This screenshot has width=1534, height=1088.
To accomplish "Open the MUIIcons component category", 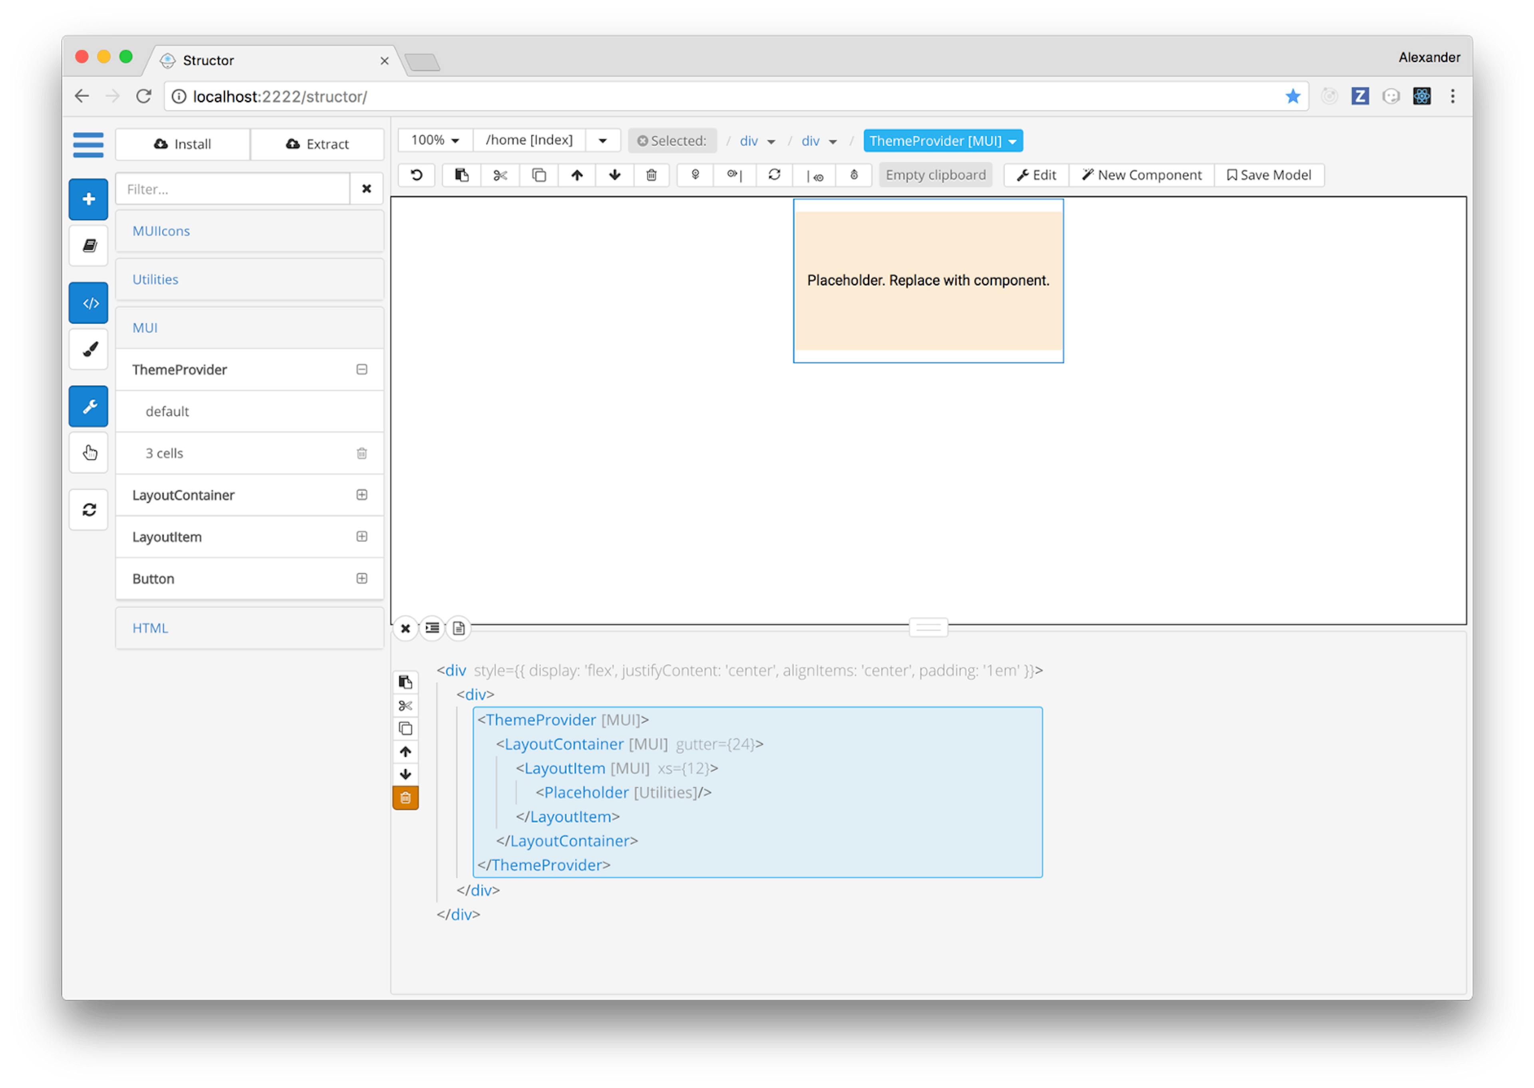I will [x=161, y=231].
